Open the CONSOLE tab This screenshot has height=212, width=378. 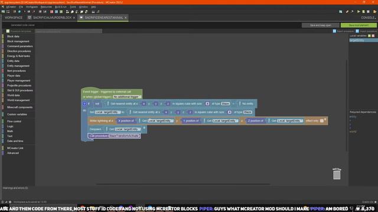[x=368, y=18]
